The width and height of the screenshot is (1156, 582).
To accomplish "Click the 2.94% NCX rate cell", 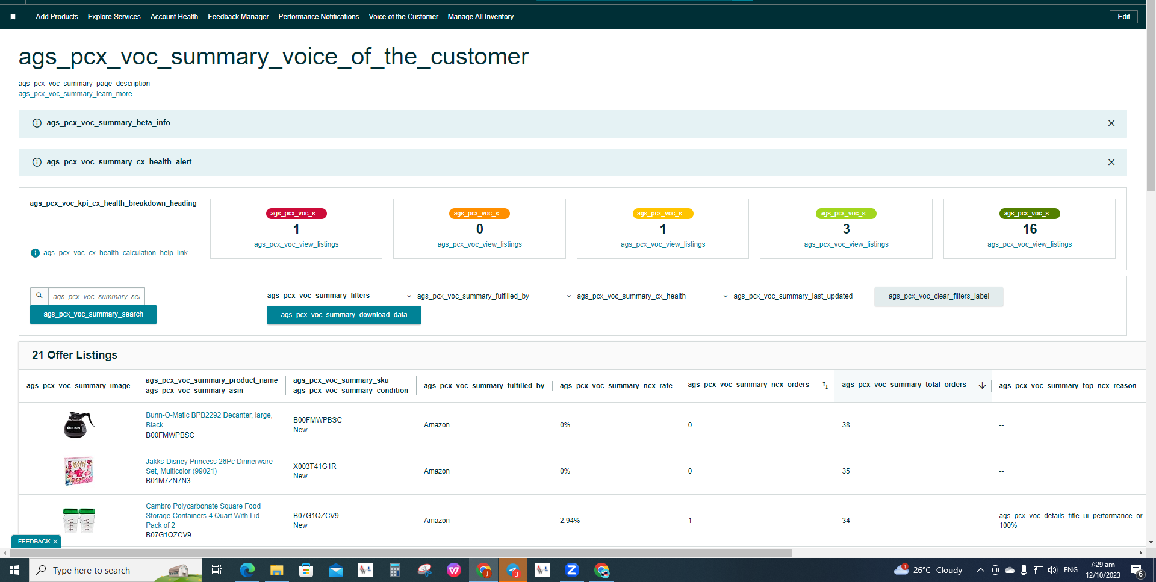I will click(570, 521).
